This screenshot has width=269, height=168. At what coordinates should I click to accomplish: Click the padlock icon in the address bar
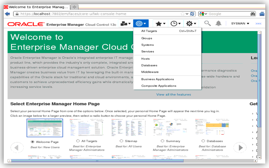coord(17,14)
